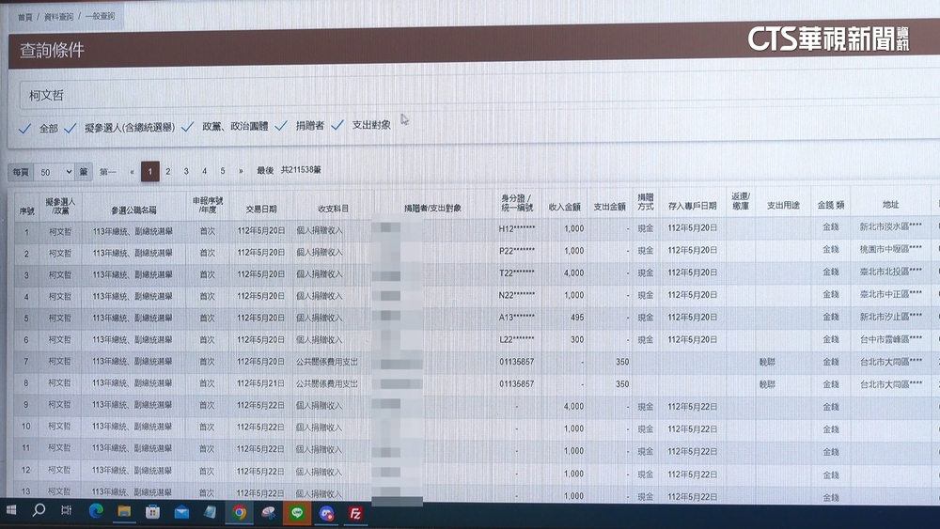940x529 pixels.
Task: Go to page 5 of results
Action: 223,171
